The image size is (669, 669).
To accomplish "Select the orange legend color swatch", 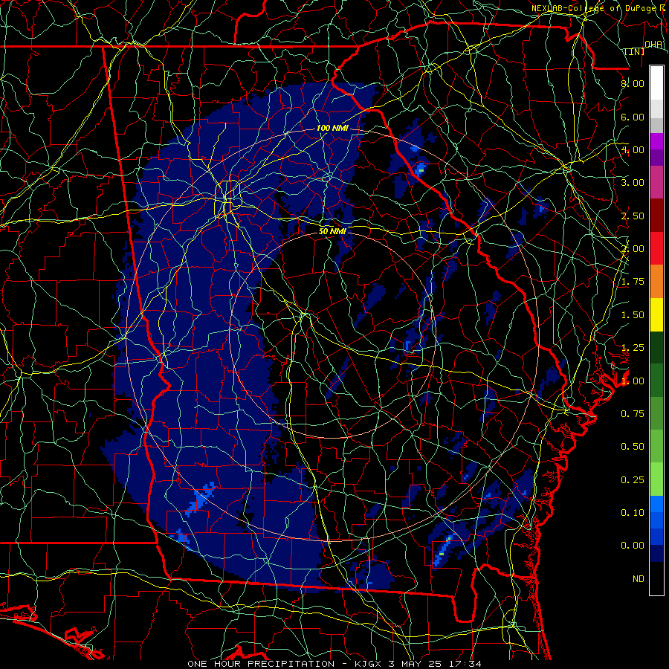I will point(656,282).
